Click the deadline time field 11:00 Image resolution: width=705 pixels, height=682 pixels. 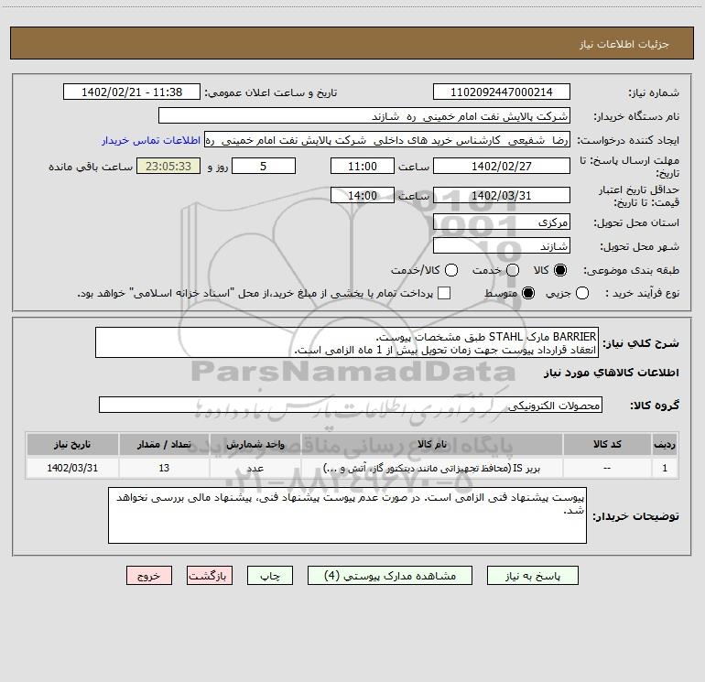point(363,166)
